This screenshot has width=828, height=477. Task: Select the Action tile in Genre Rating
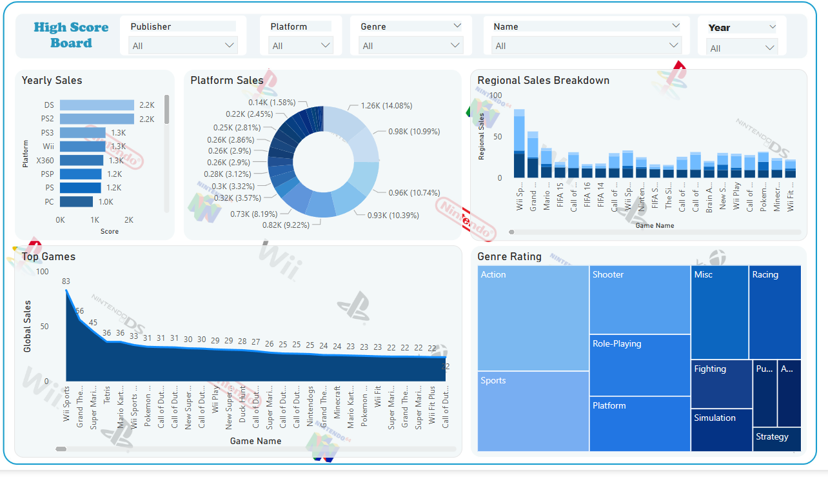533,318
